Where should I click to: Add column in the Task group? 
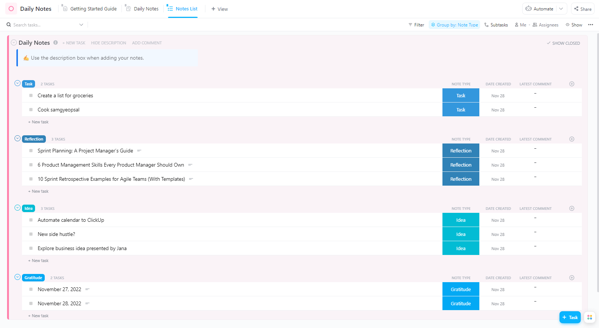click(x=572, y=84)
